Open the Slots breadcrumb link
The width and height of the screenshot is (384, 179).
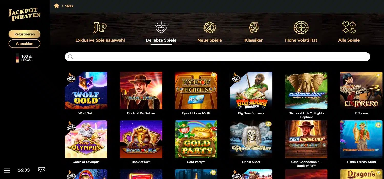click(x=69, y=6)
